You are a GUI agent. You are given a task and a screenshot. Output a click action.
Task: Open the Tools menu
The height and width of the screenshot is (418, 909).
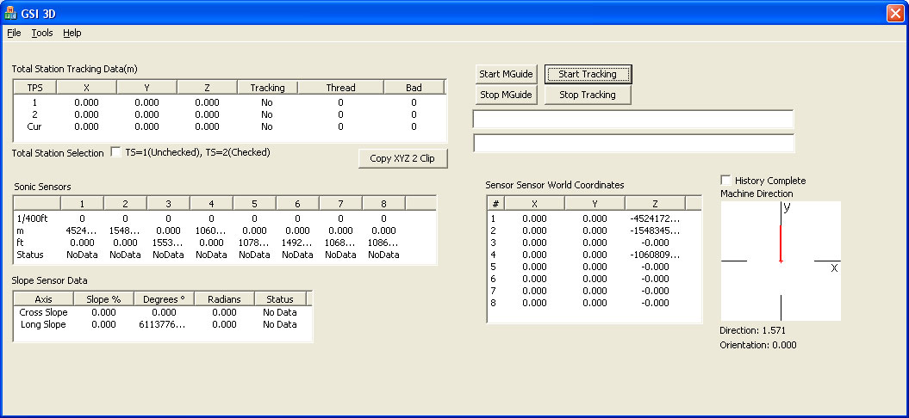[42, 33]
